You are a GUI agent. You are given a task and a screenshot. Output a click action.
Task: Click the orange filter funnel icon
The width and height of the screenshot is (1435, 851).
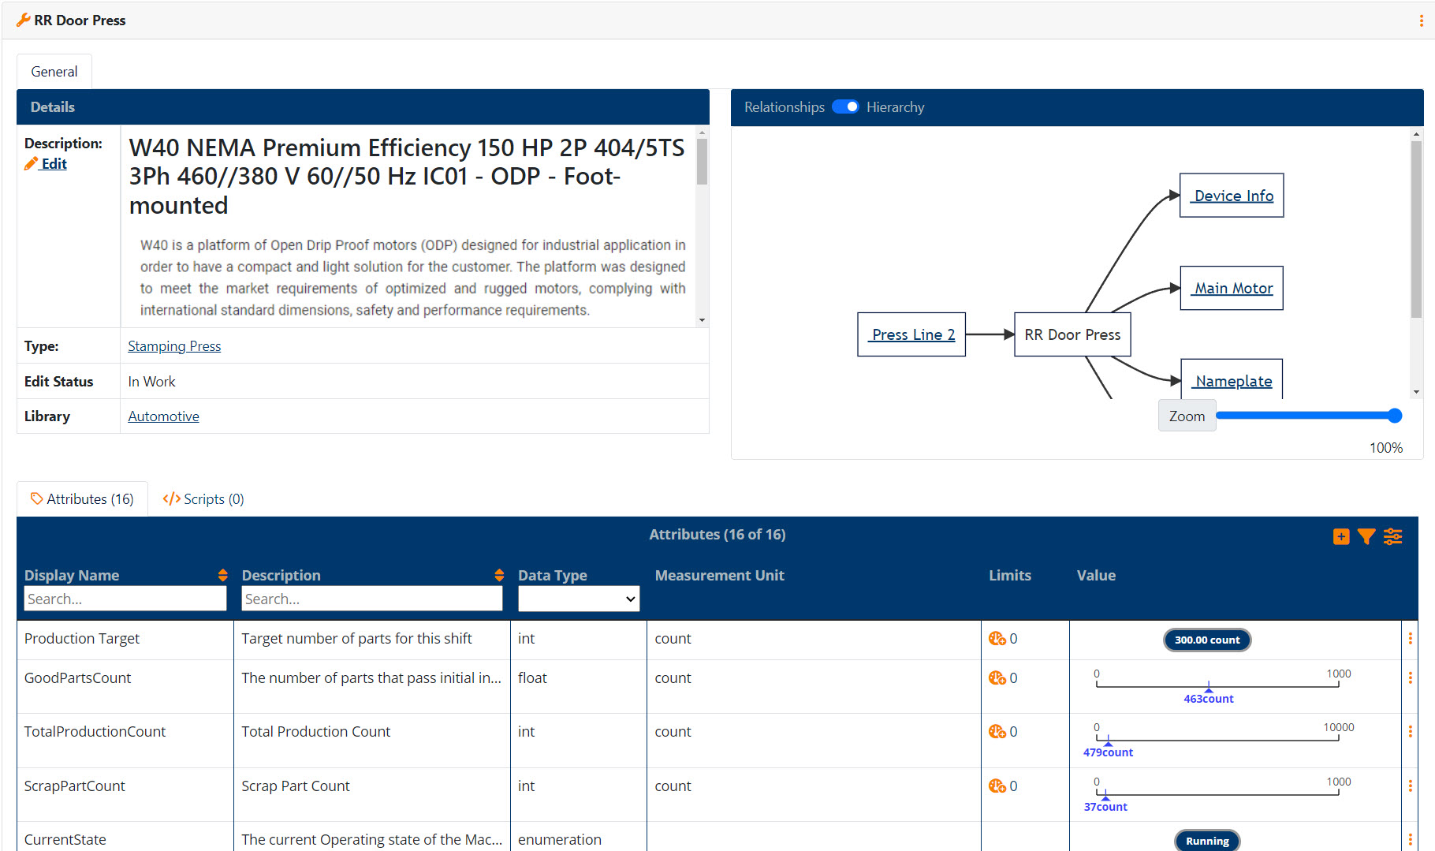[1366, 537]
